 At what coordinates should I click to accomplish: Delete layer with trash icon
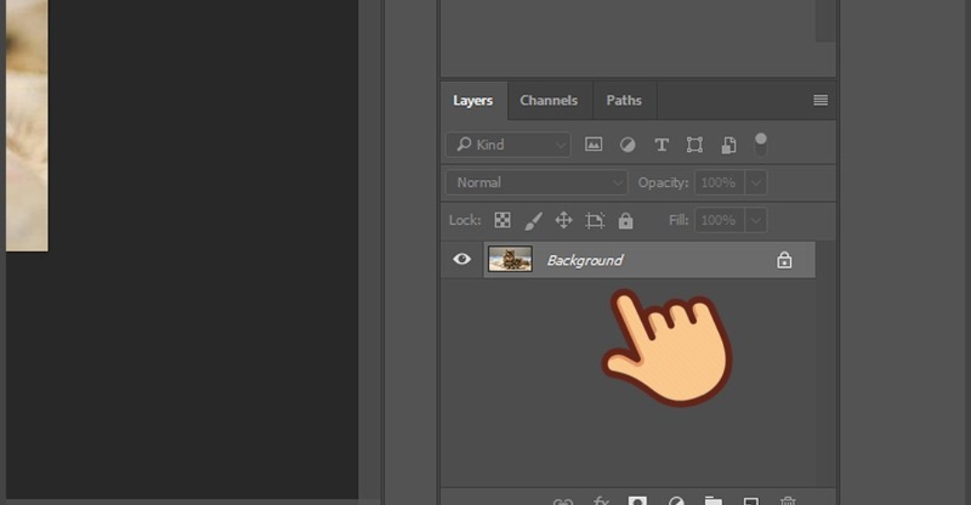788,501
